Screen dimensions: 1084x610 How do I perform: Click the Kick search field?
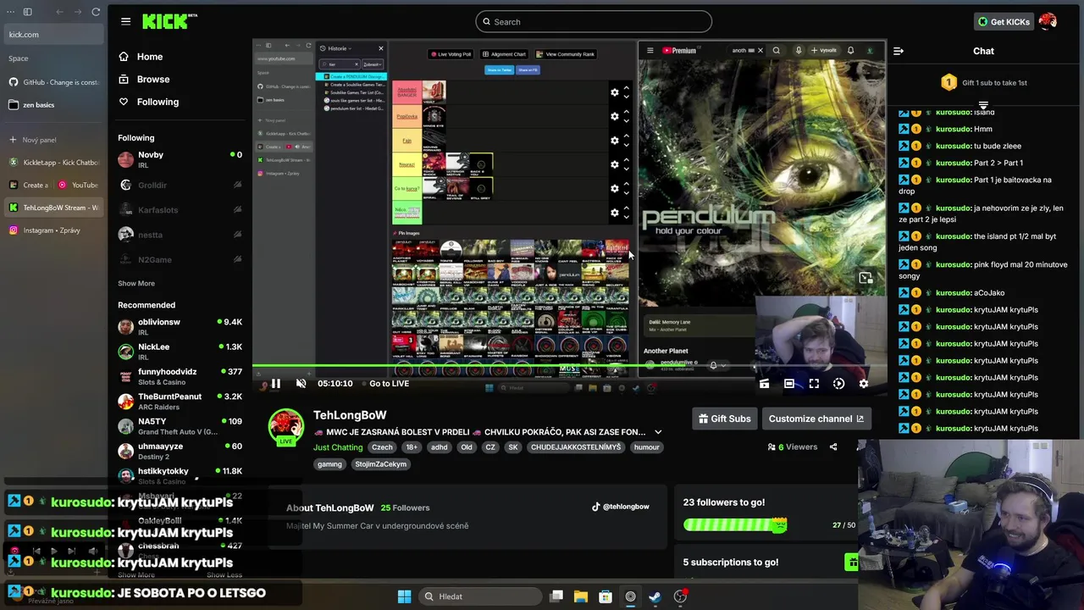(594, 21)
